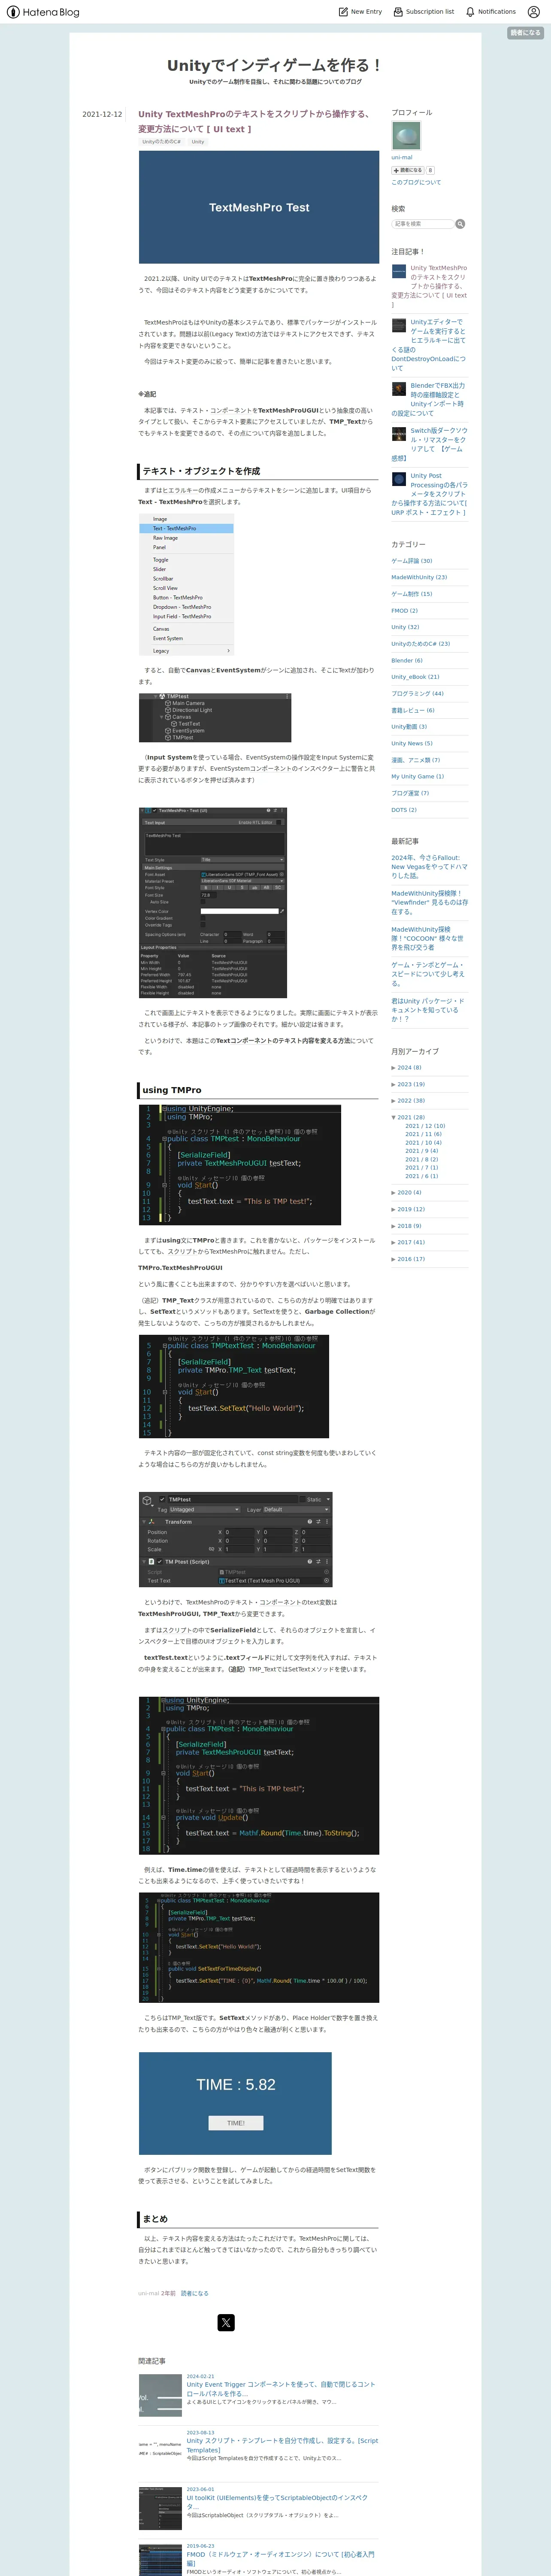Click the Unity UI context menu screenshot
Image resolution: width=551 pixels, height=2576 pixels.
pyautogui.click(x=186, y=585)
